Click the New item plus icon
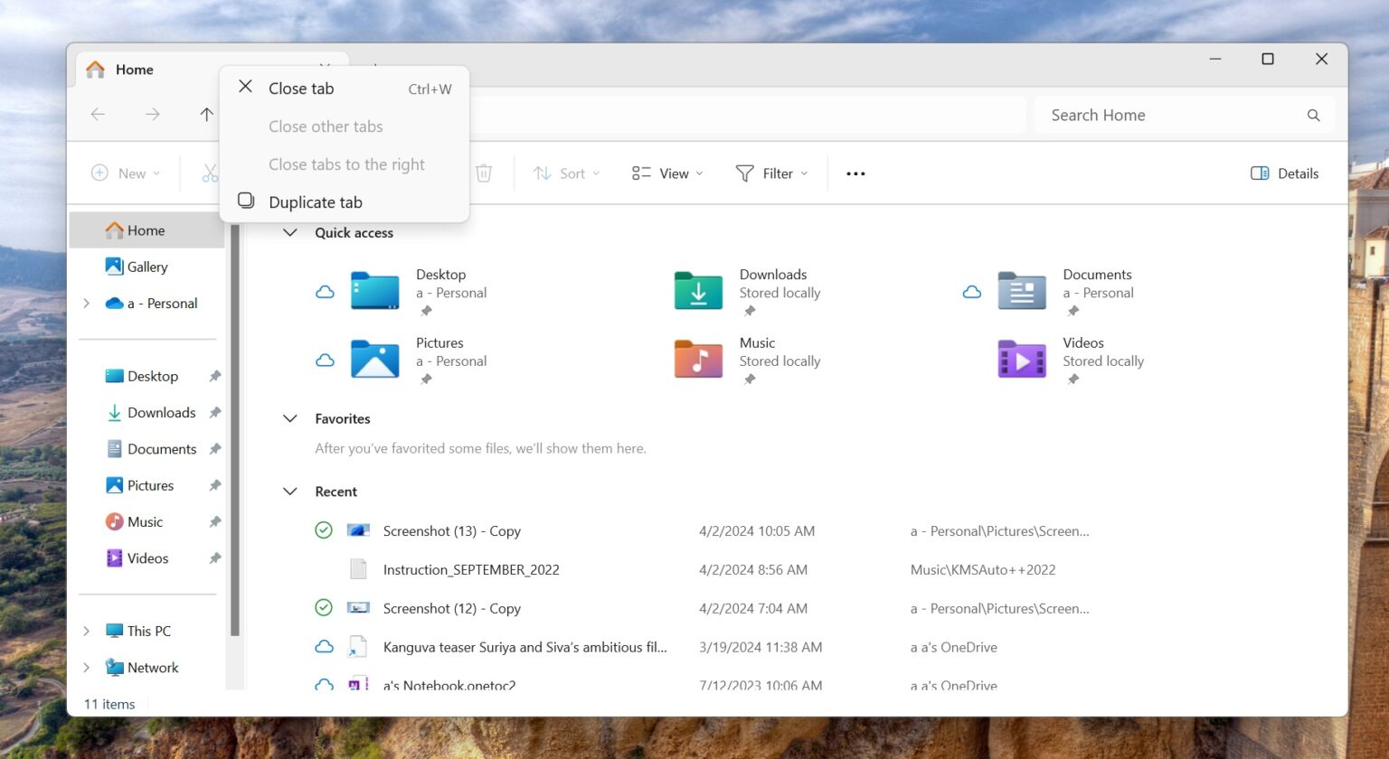Image resolution: width=1389 pixels, height=759 pixels. [x=99, y=173]
